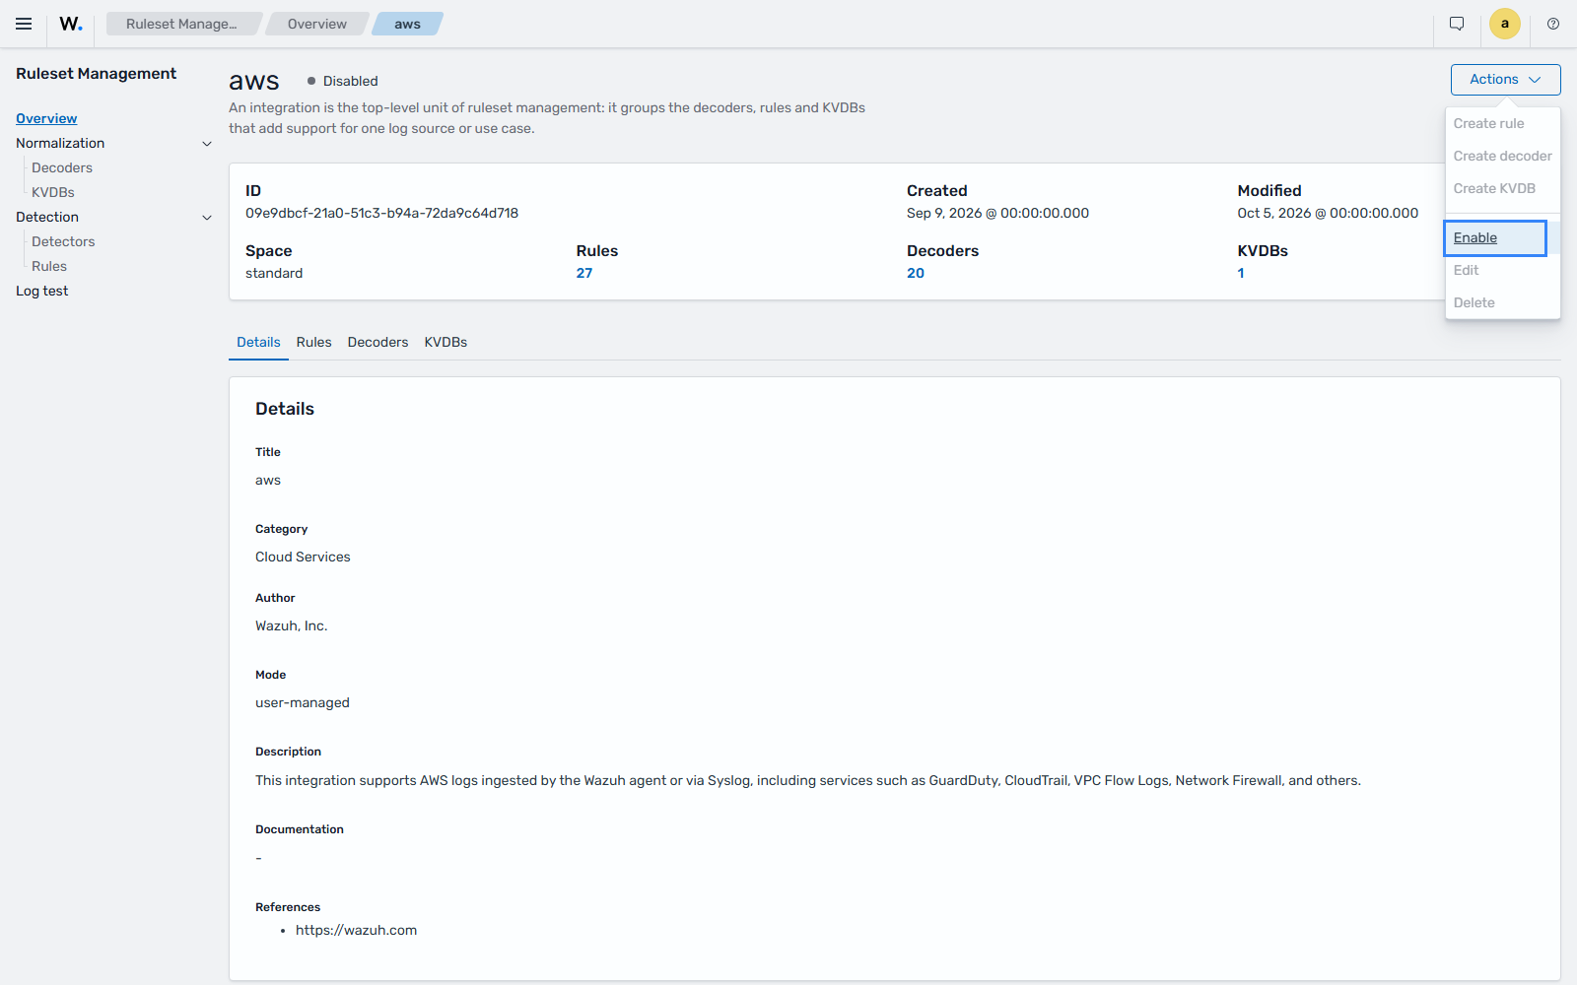The image size is (1577, 985).
Task: Click the Created date Sep 9, 2026
Action: click(x=997, y=213)
